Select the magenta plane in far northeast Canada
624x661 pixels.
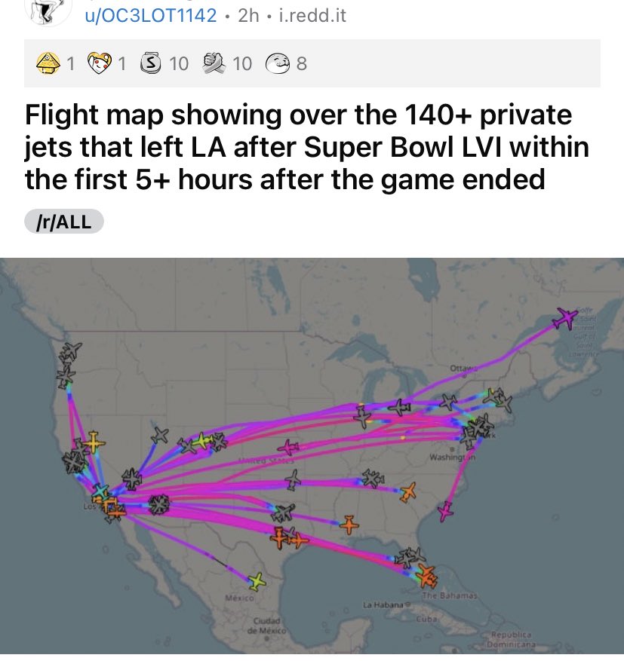pos(563,319)
